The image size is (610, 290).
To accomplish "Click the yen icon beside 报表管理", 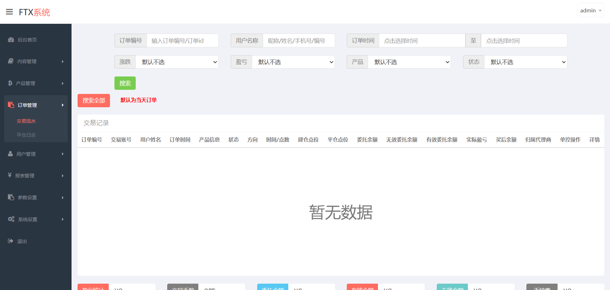I will [x=10, y=175].
